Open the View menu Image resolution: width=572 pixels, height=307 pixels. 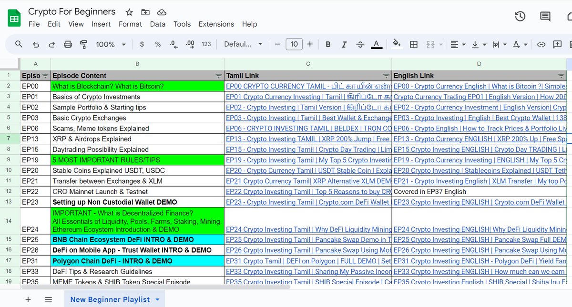tap(76, 24)
